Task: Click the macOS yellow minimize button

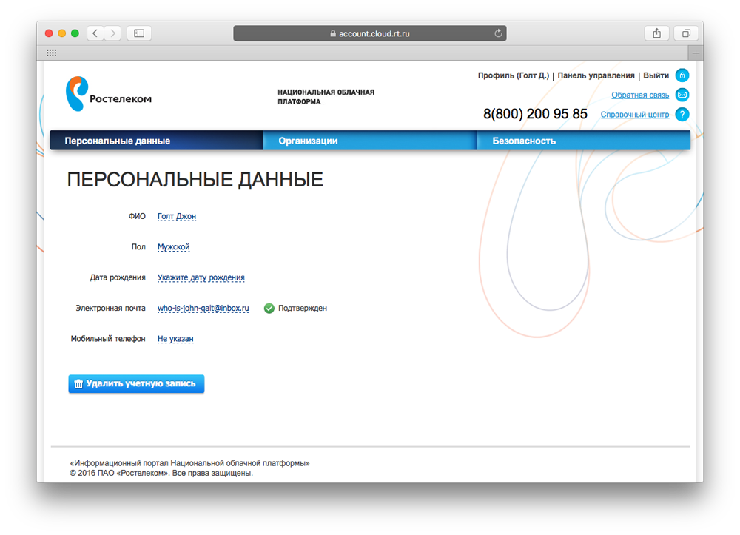Action: [62, 33]
